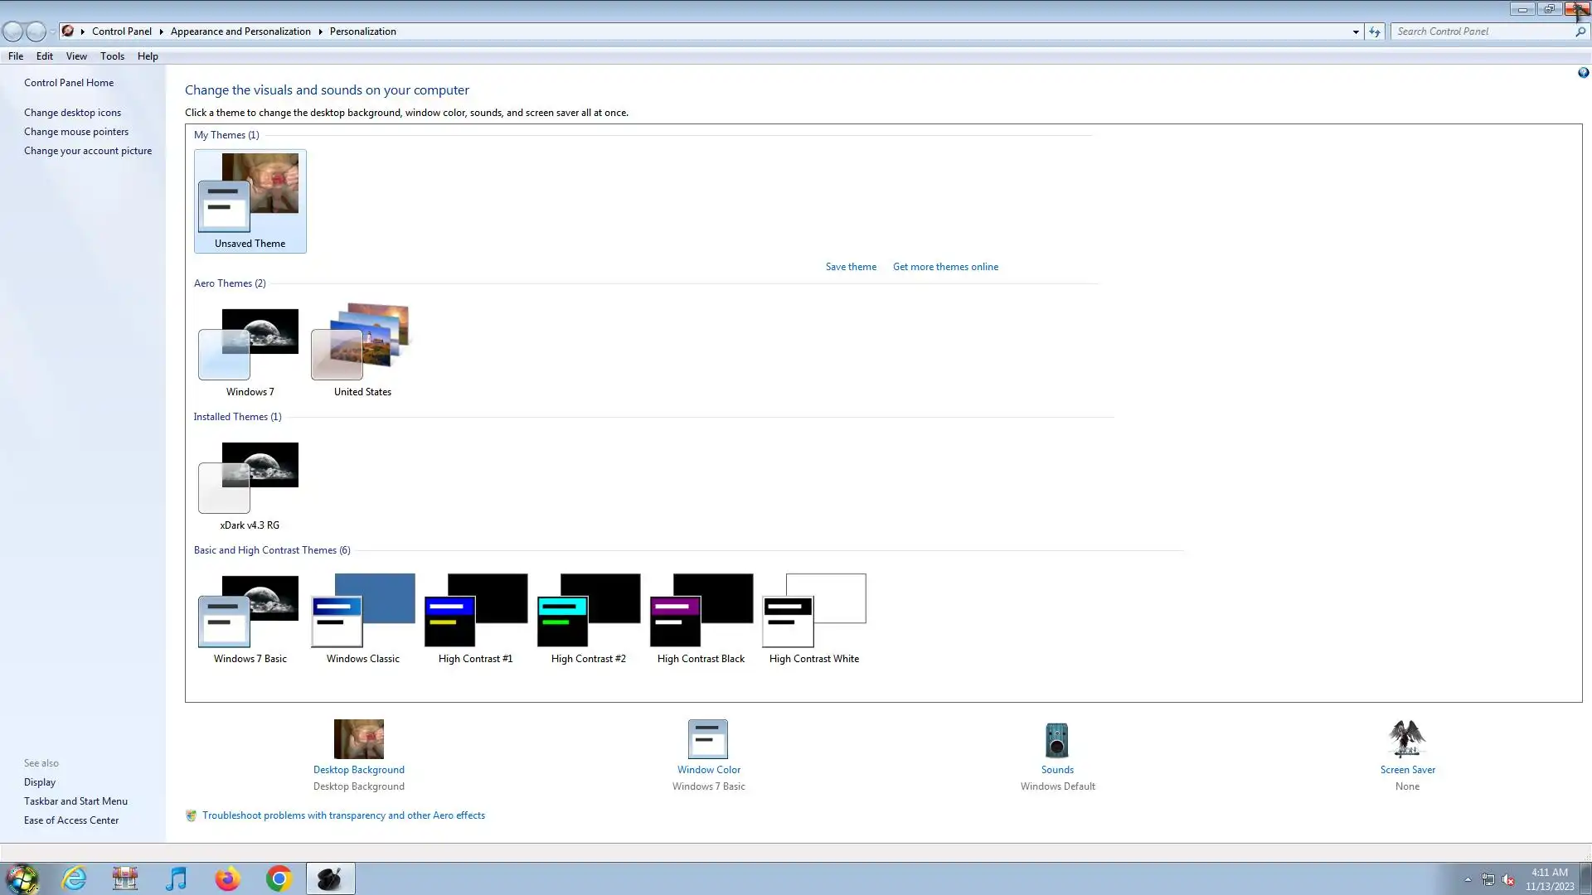Open Internet Explorer from taskbar
Screen dimensions: 1592x895
(75, 878)
